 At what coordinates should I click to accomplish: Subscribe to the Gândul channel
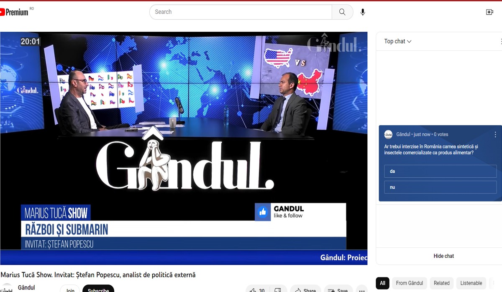point(98,289)
